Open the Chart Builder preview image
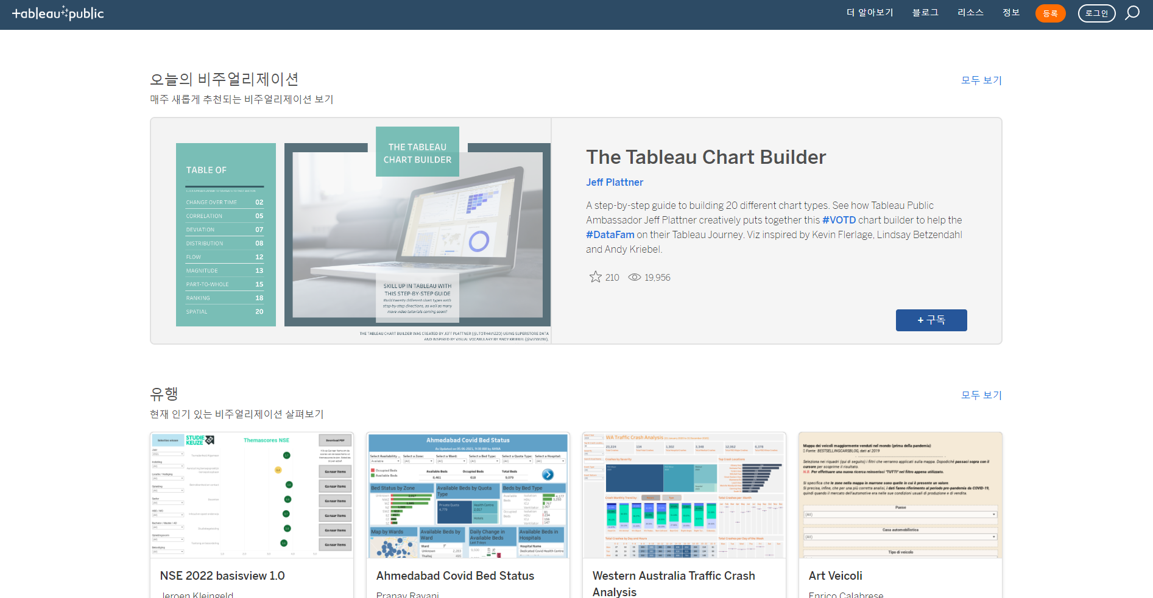Image resolution: width=1153 pixels, height=598 pixels. click(351, 231)
